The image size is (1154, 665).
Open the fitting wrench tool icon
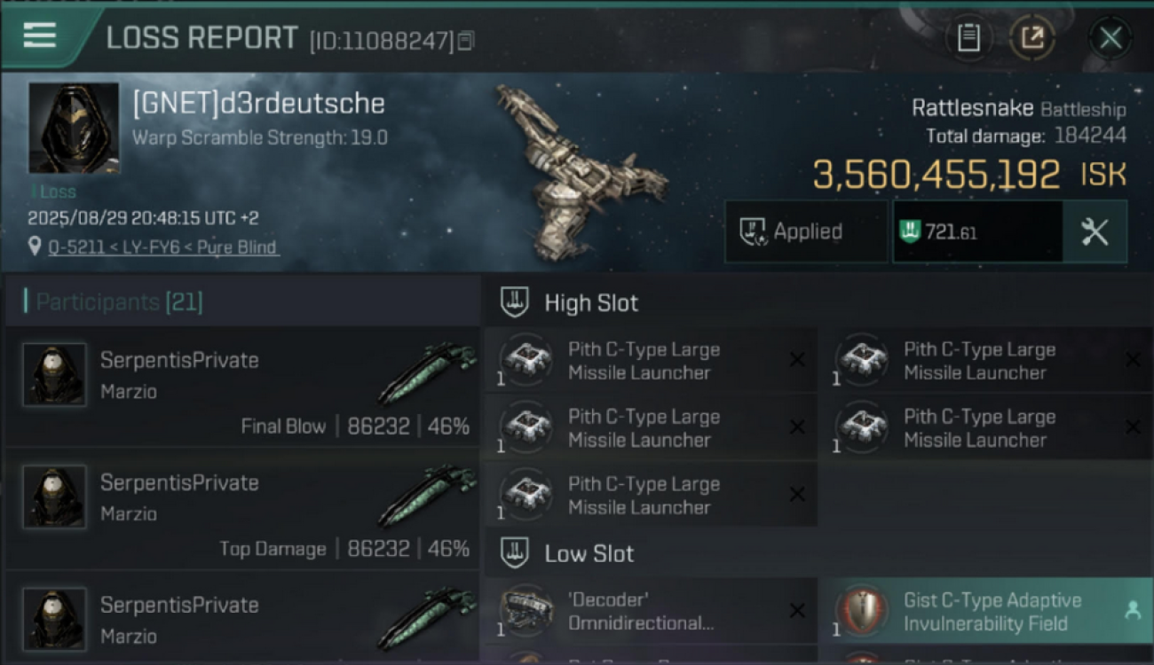[1095, 232]
